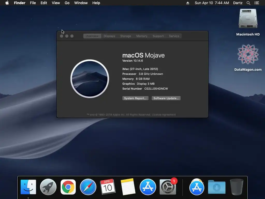Viewport: 265px width, 199px height.
Task: Click the Version 10.14.6 text
Action: tap(132, 61)
